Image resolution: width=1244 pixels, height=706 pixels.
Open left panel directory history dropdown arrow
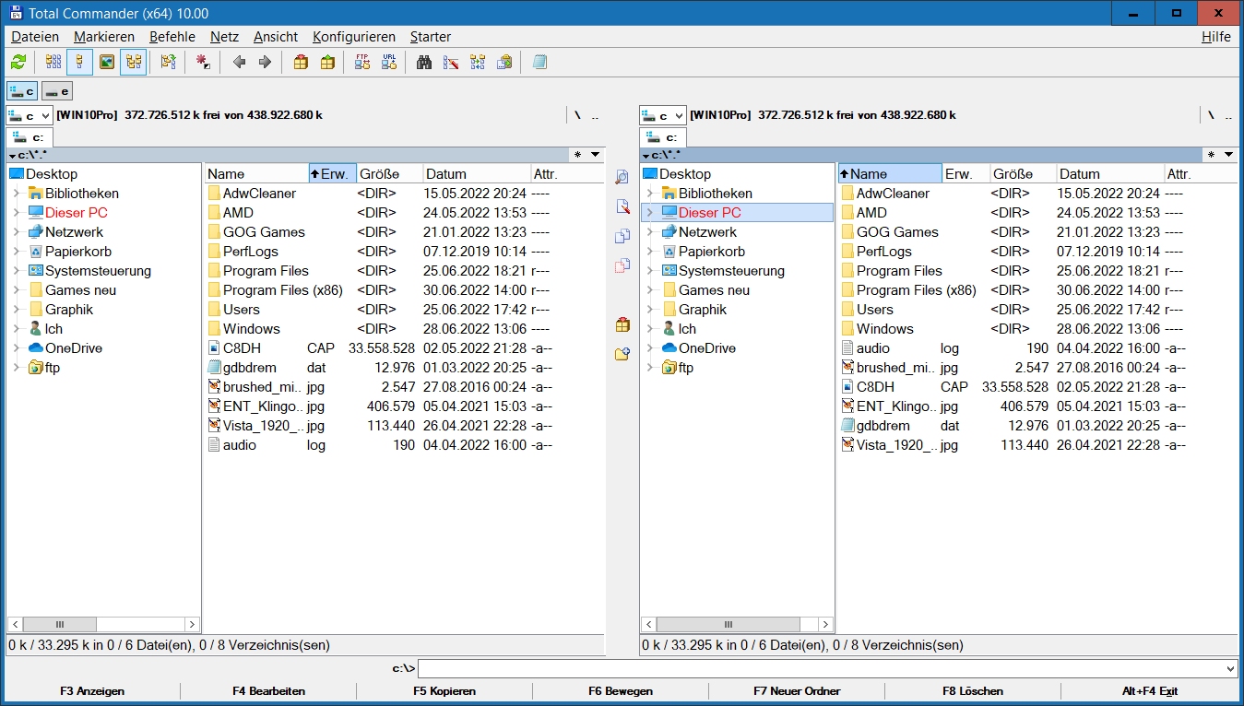click(x=595, y=155)
